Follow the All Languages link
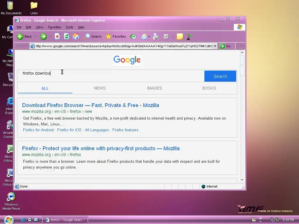Screen dimensions: 299x224 coord(97,130)
